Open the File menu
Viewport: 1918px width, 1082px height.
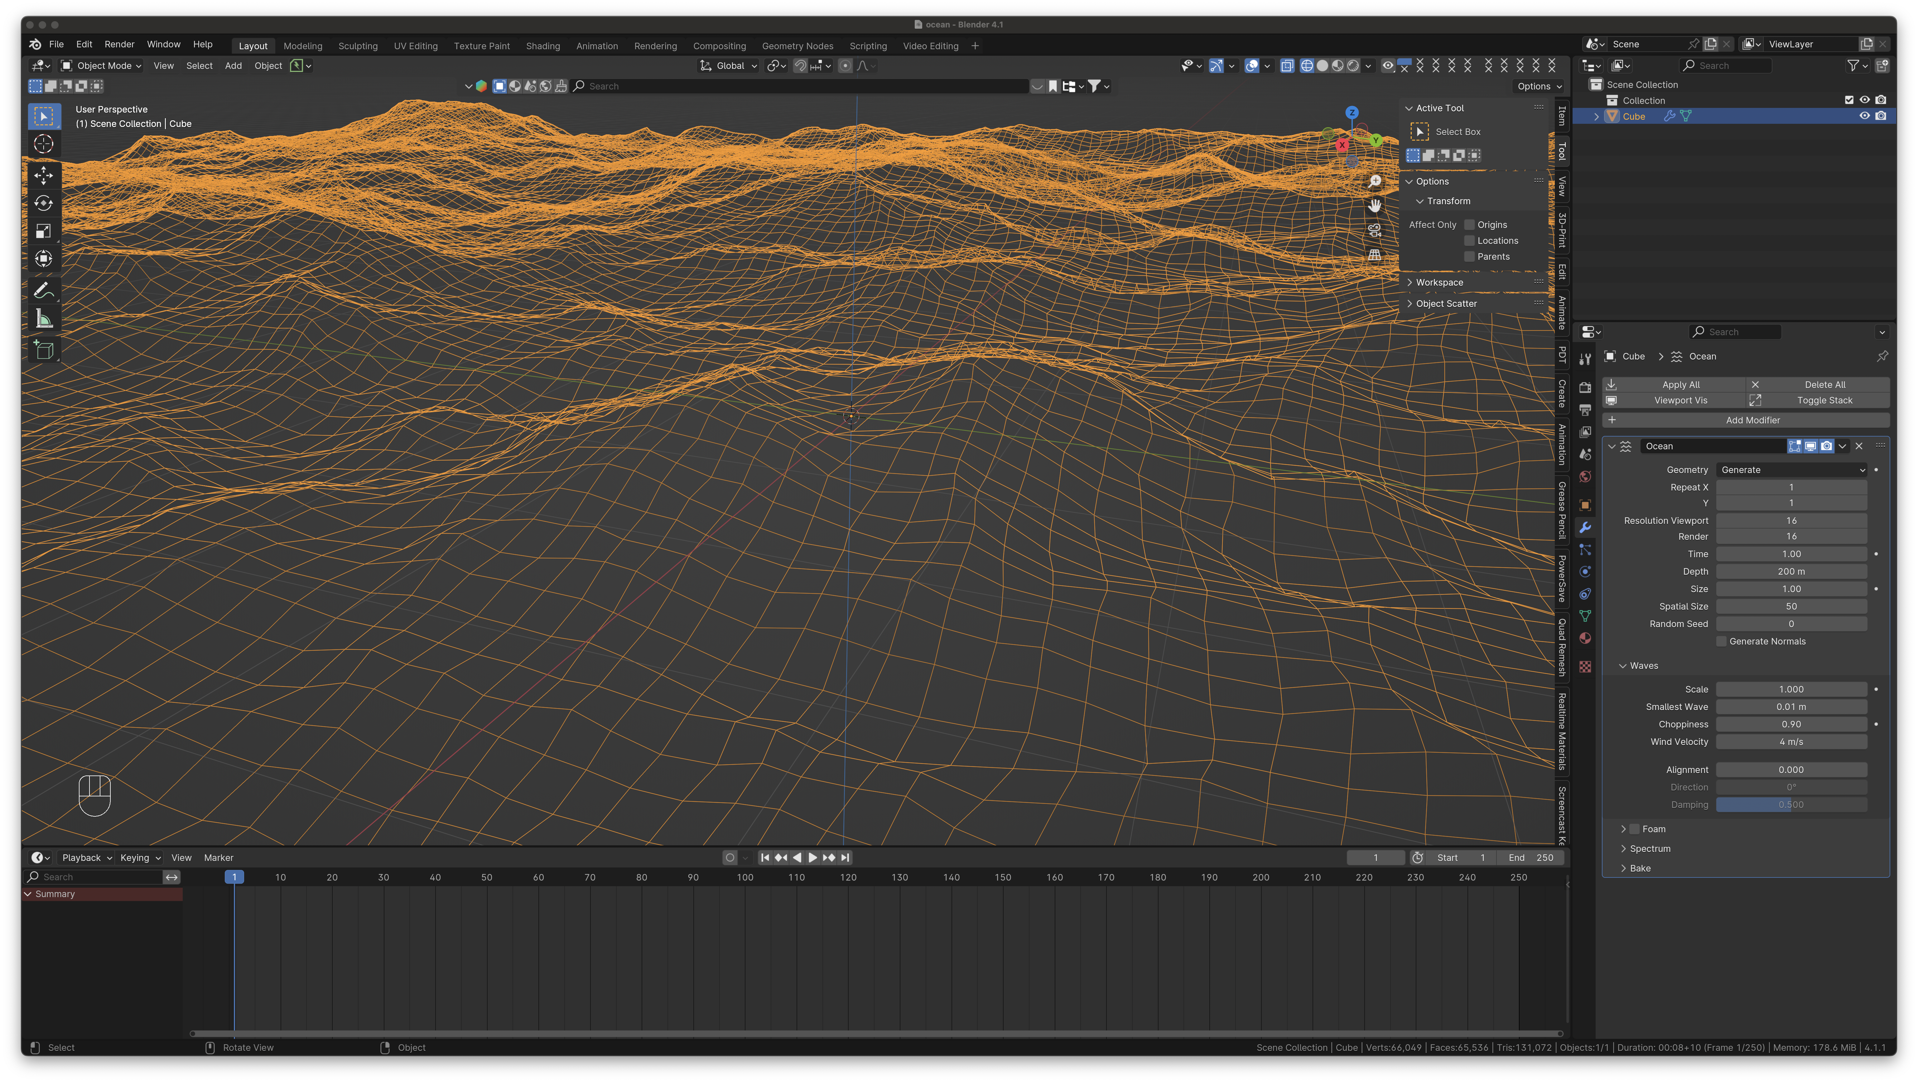[x=57, y=45]
